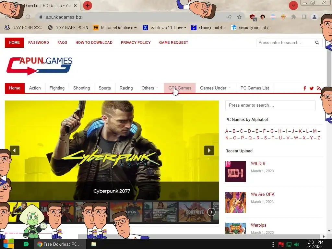
Task: Click the network tray icon
Action: point(289,244)
